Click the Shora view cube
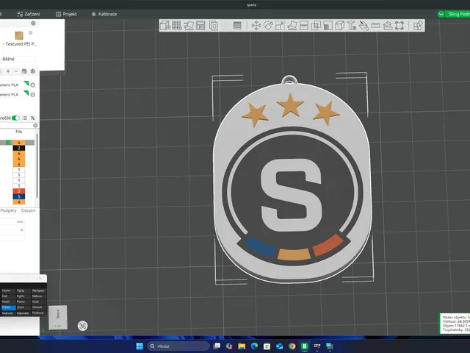The height and width of the screenshot is (353, 470). coord(58,317)
